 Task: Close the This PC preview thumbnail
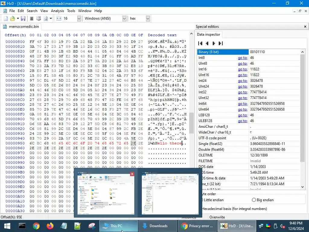point(132,174)
